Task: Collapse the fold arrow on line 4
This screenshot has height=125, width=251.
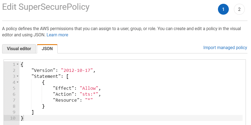Action: 18,82
